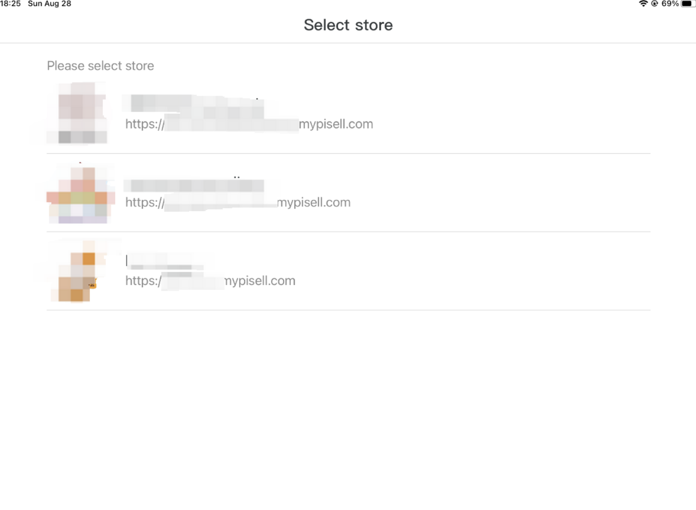Tap the 18:25 clock in status bar
Image resolution: width=696 pixels, height=510 pixels.
[x=10, y=4]
